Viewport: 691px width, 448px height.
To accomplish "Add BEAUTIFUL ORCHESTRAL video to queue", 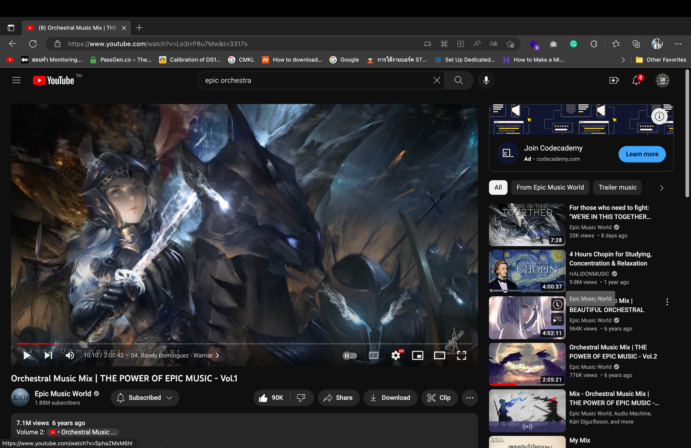I will point(557,320).
